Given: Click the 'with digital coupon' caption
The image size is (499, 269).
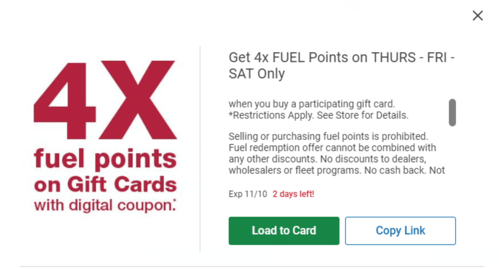Looking at the screenshot, I should pyautogui.click(x=104, y=205).
